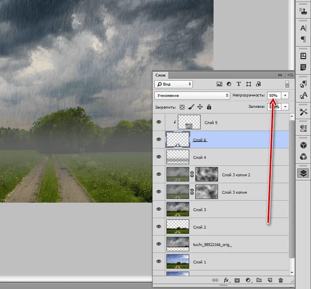Screen dimensions: 311x289
Task: Select layer Слой 3 копия 2
Action: click(227, 174)
